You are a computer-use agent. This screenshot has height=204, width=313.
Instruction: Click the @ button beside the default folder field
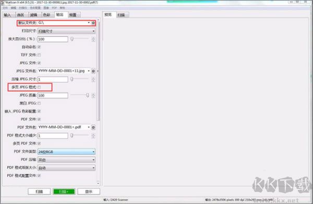(93, 23)
